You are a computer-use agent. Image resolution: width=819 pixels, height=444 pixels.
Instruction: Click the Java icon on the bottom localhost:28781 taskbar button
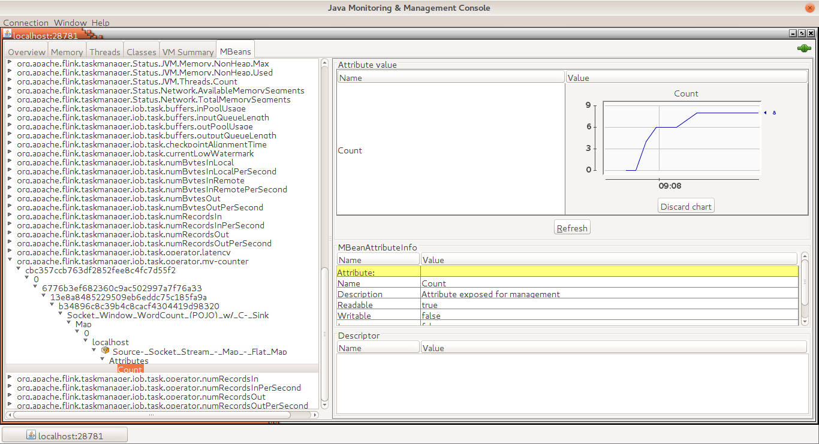click(x=31, y=436)
